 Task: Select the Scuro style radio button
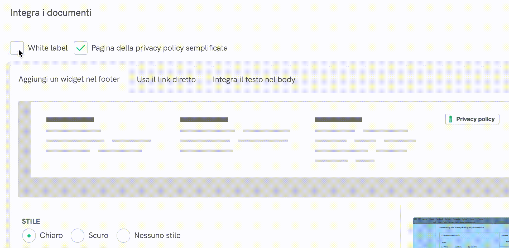click(78, 236)
